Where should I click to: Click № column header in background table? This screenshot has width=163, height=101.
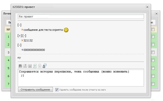coord(8,30)
